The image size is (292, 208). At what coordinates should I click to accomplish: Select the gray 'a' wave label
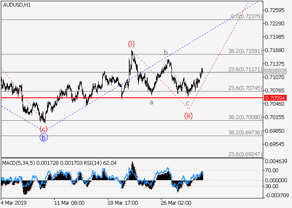pyautogui.click(x=151, y=102)
